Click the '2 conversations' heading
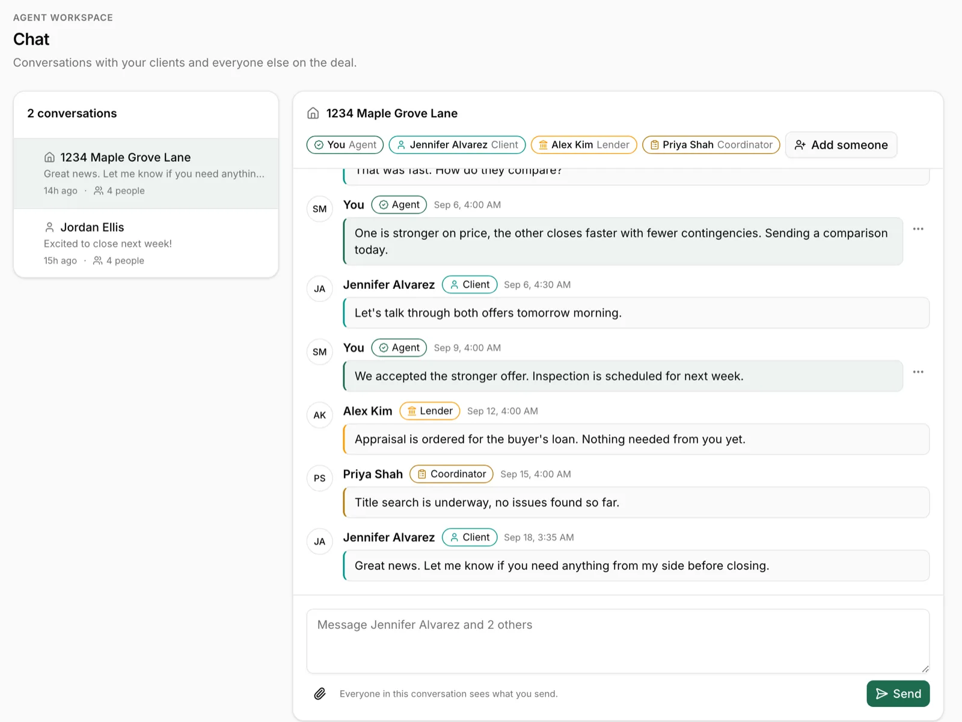This screenshot has width=962, height=722. pyautogui.click(x=72, y=113)
